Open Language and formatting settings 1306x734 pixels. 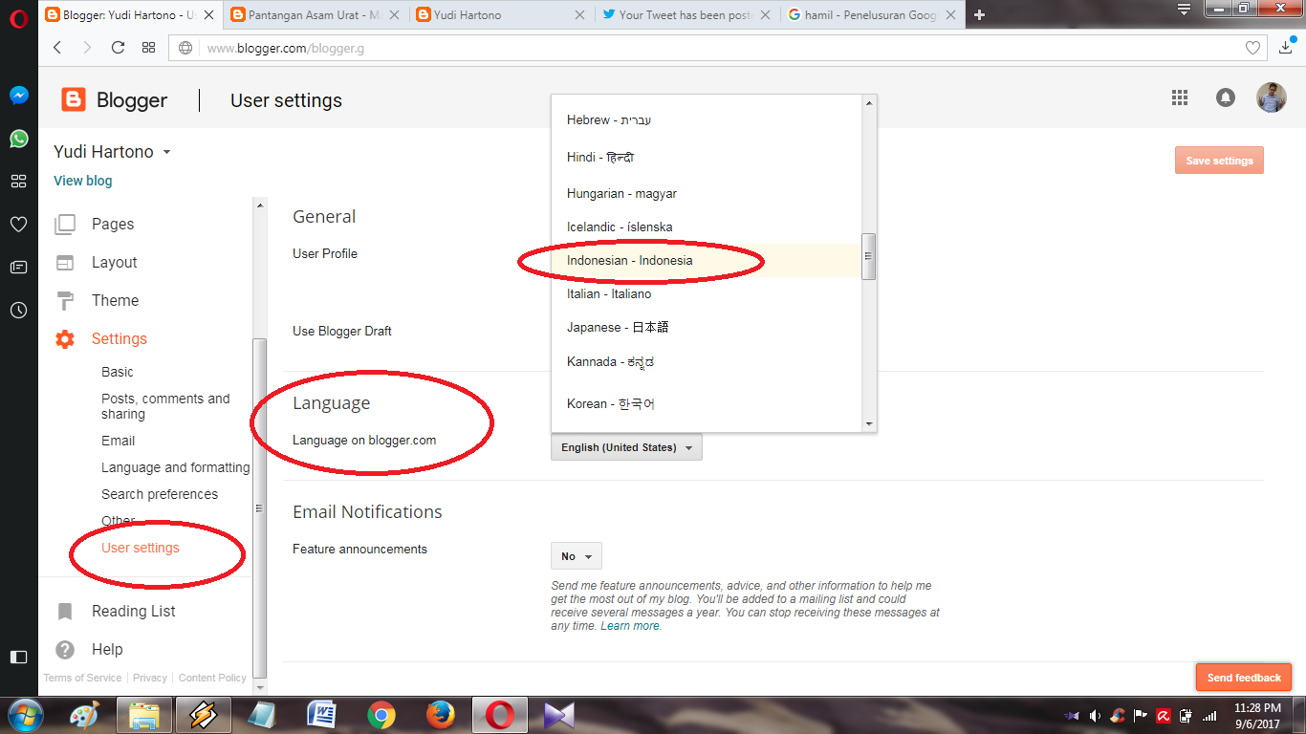(175, 467)
